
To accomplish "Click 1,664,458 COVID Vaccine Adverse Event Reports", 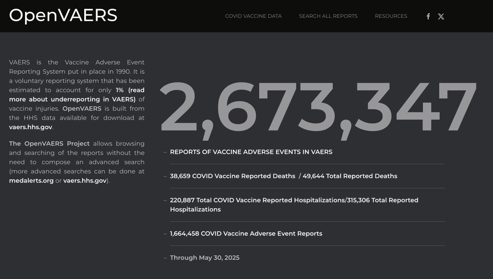I will point(246,233).
